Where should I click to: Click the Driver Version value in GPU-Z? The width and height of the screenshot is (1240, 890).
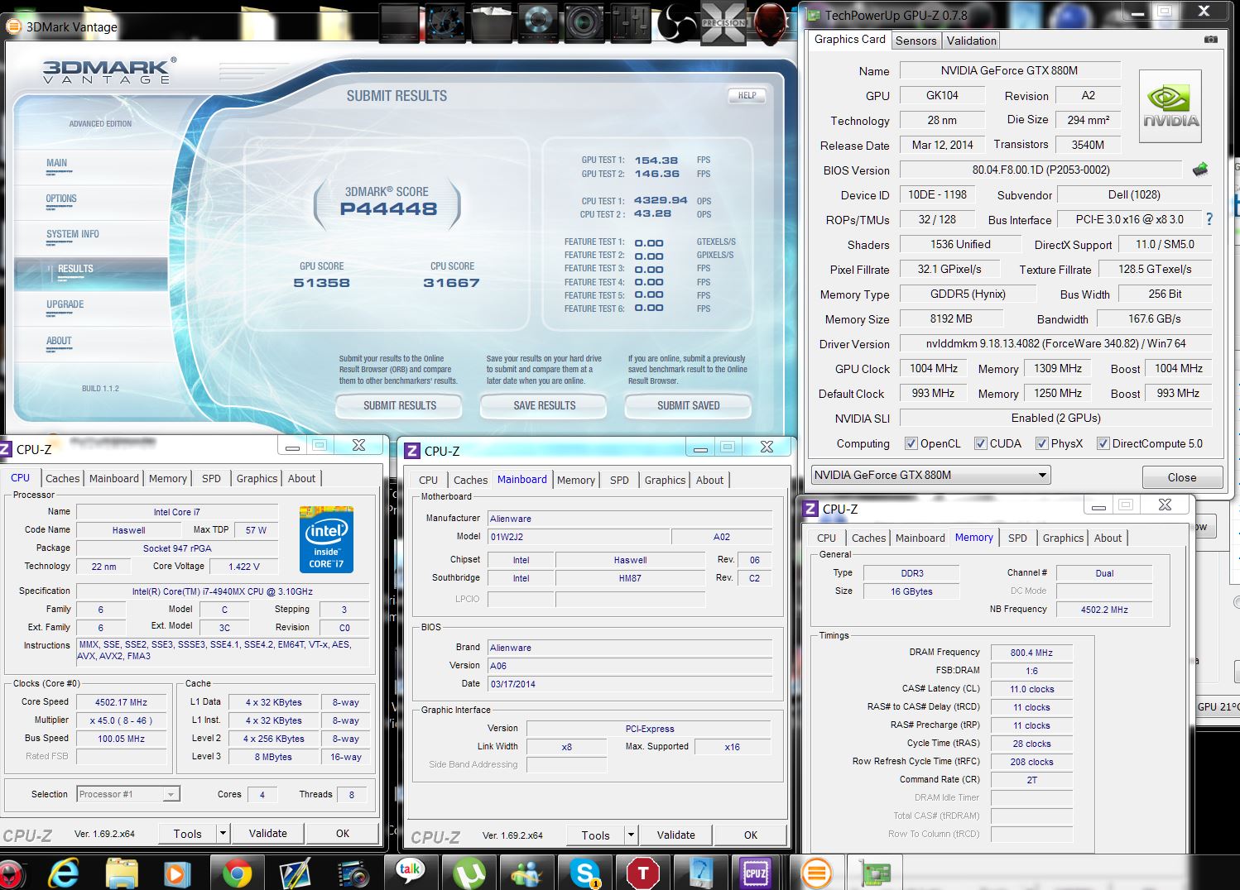point(1055,343)
